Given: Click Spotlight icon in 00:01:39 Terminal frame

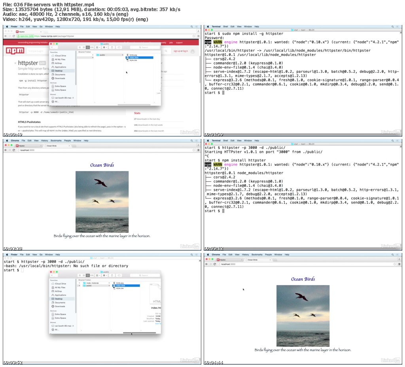Looking at the screenshot, I should pos(393,27).
